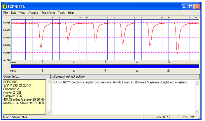Open the Help menu
Image resolution: width=205 pixels, height=121 pixels.
point(71,13)
